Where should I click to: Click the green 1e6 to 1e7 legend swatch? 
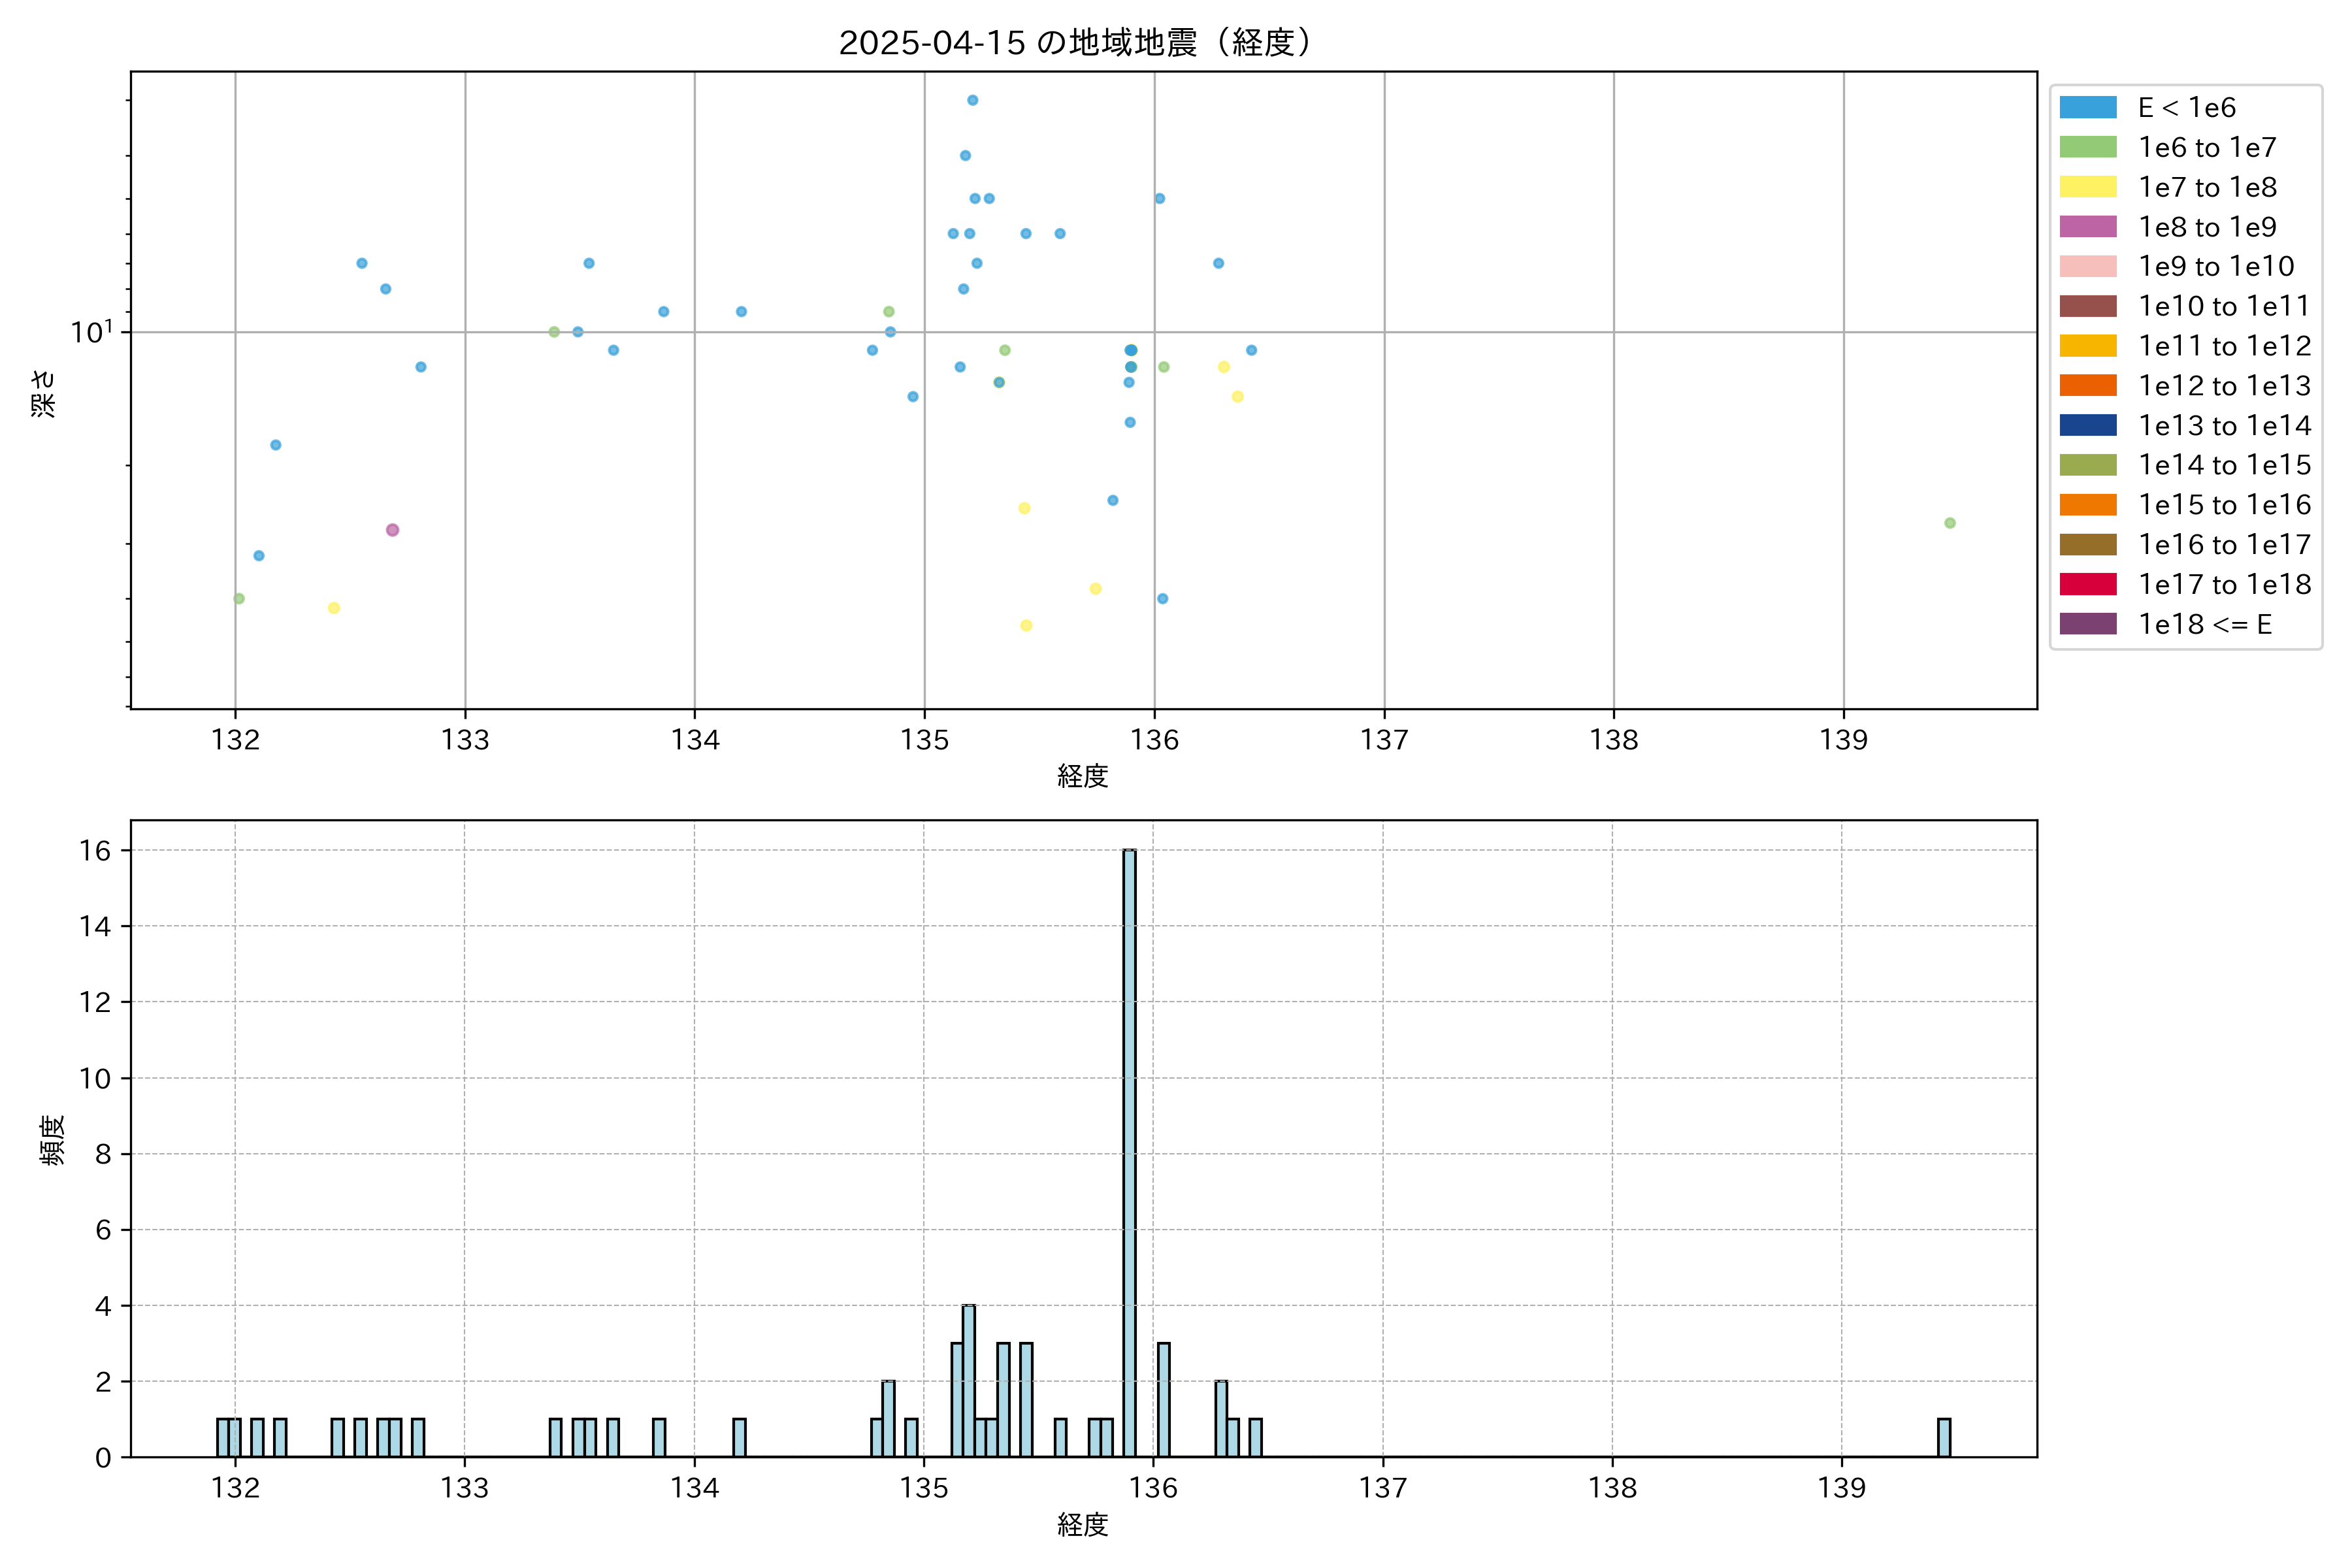(x=2087, y=147)
